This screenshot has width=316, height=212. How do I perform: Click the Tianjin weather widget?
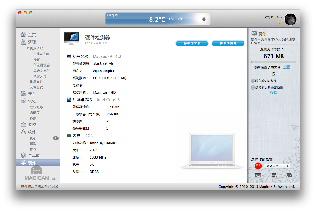[158, 19]
